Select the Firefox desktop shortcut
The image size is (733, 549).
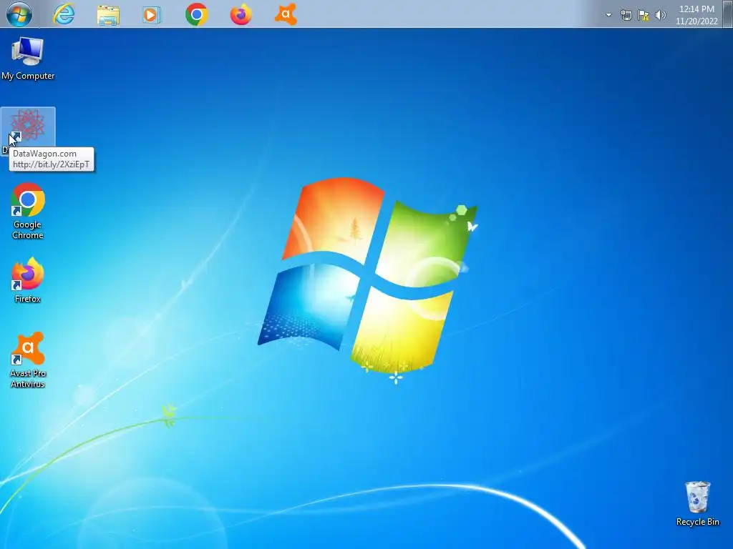click(x=28, y=280)
